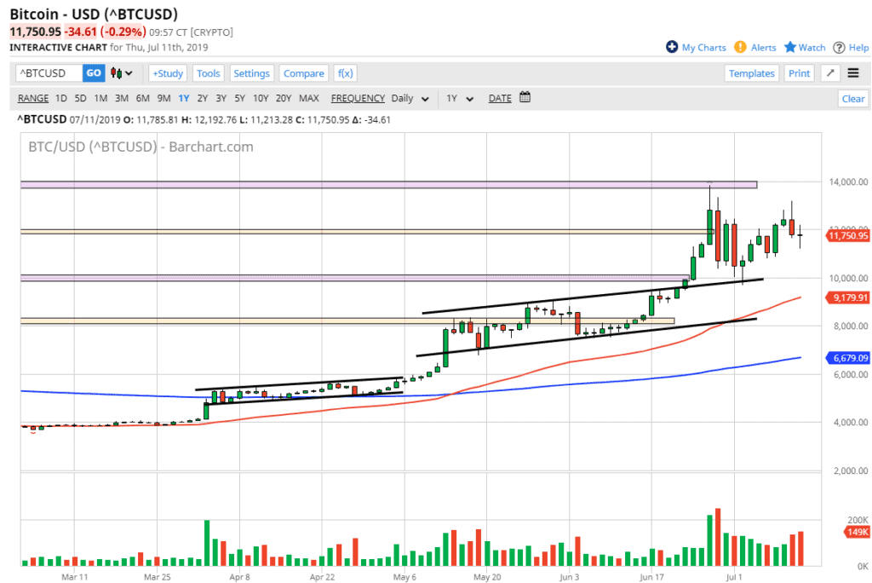Open the date calendar picker icon
This screenshot has width=872, height=583.
525,97
